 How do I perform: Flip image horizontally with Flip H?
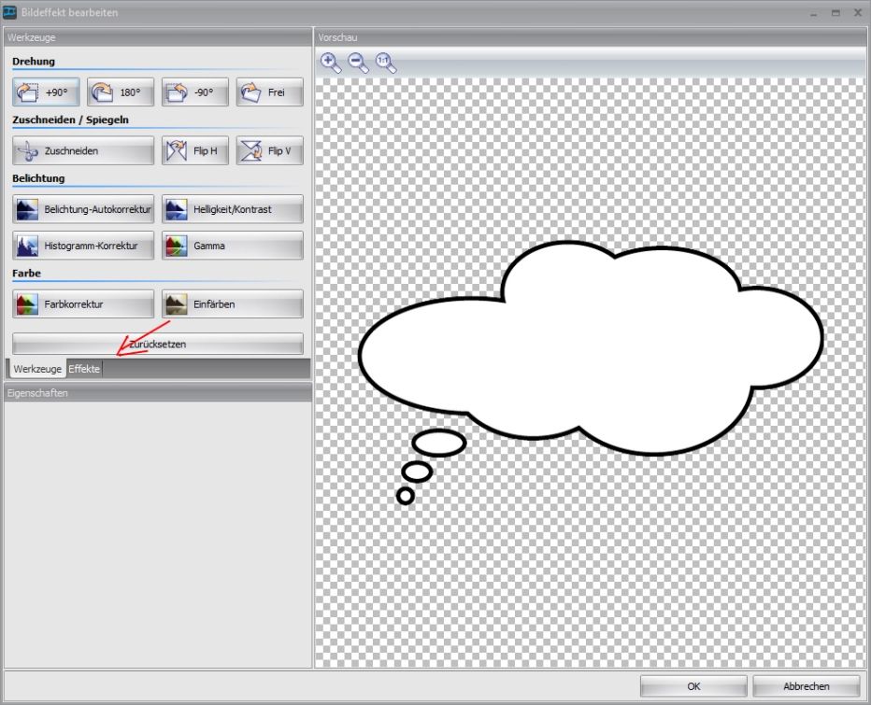194,150
